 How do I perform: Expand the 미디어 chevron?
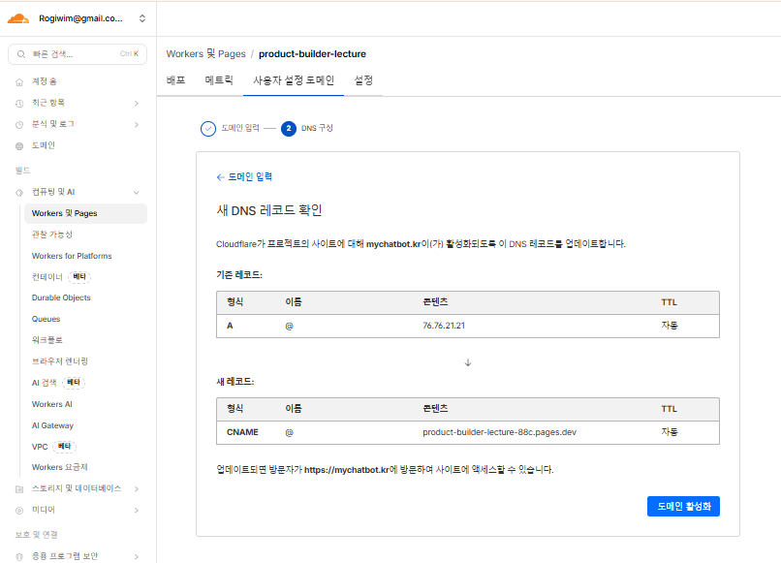coord(137,510)
